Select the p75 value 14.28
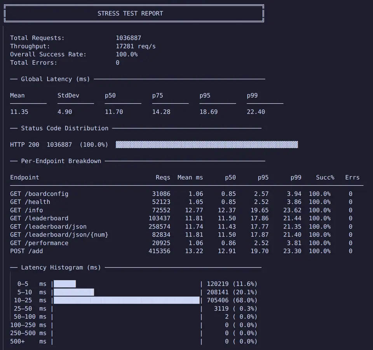 tap(161, 112)
